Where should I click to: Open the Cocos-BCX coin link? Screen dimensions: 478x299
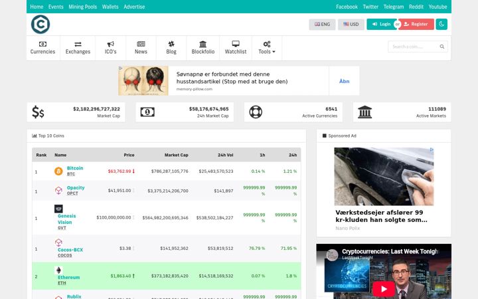70,250
